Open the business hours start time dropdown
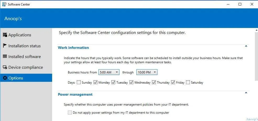Viewport: 258px width, 121px height. 109,72
